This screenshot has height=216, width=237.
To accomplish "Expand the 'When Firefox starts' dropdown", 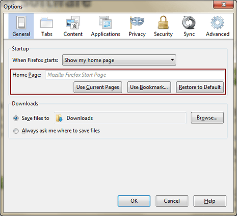I will [119, 60].
